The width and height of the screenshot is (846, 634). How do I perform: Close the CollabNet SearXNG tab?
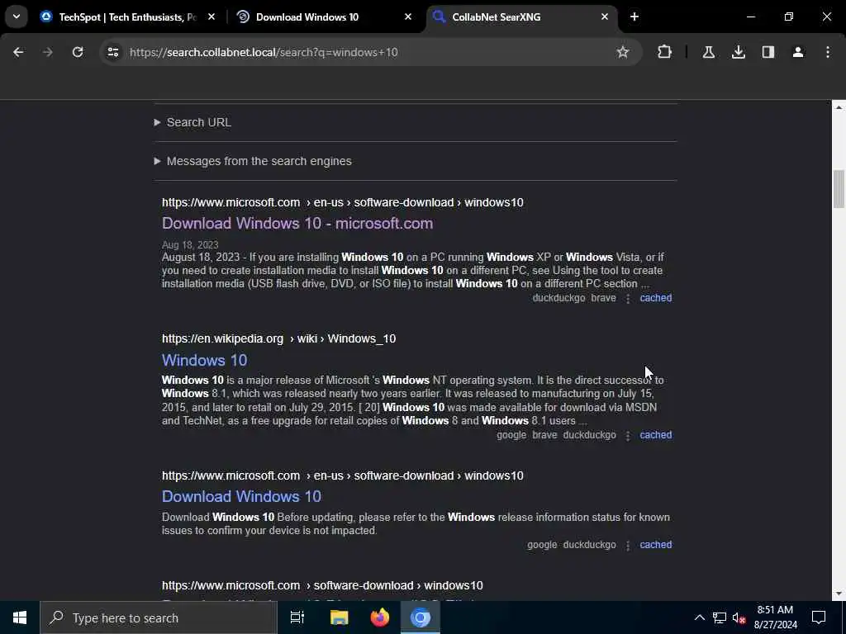tap(604, 17)
